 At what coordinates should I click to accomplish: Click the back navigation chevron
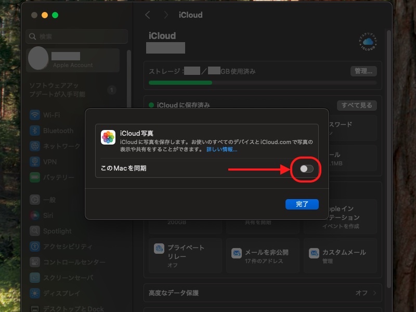[149, 15]
